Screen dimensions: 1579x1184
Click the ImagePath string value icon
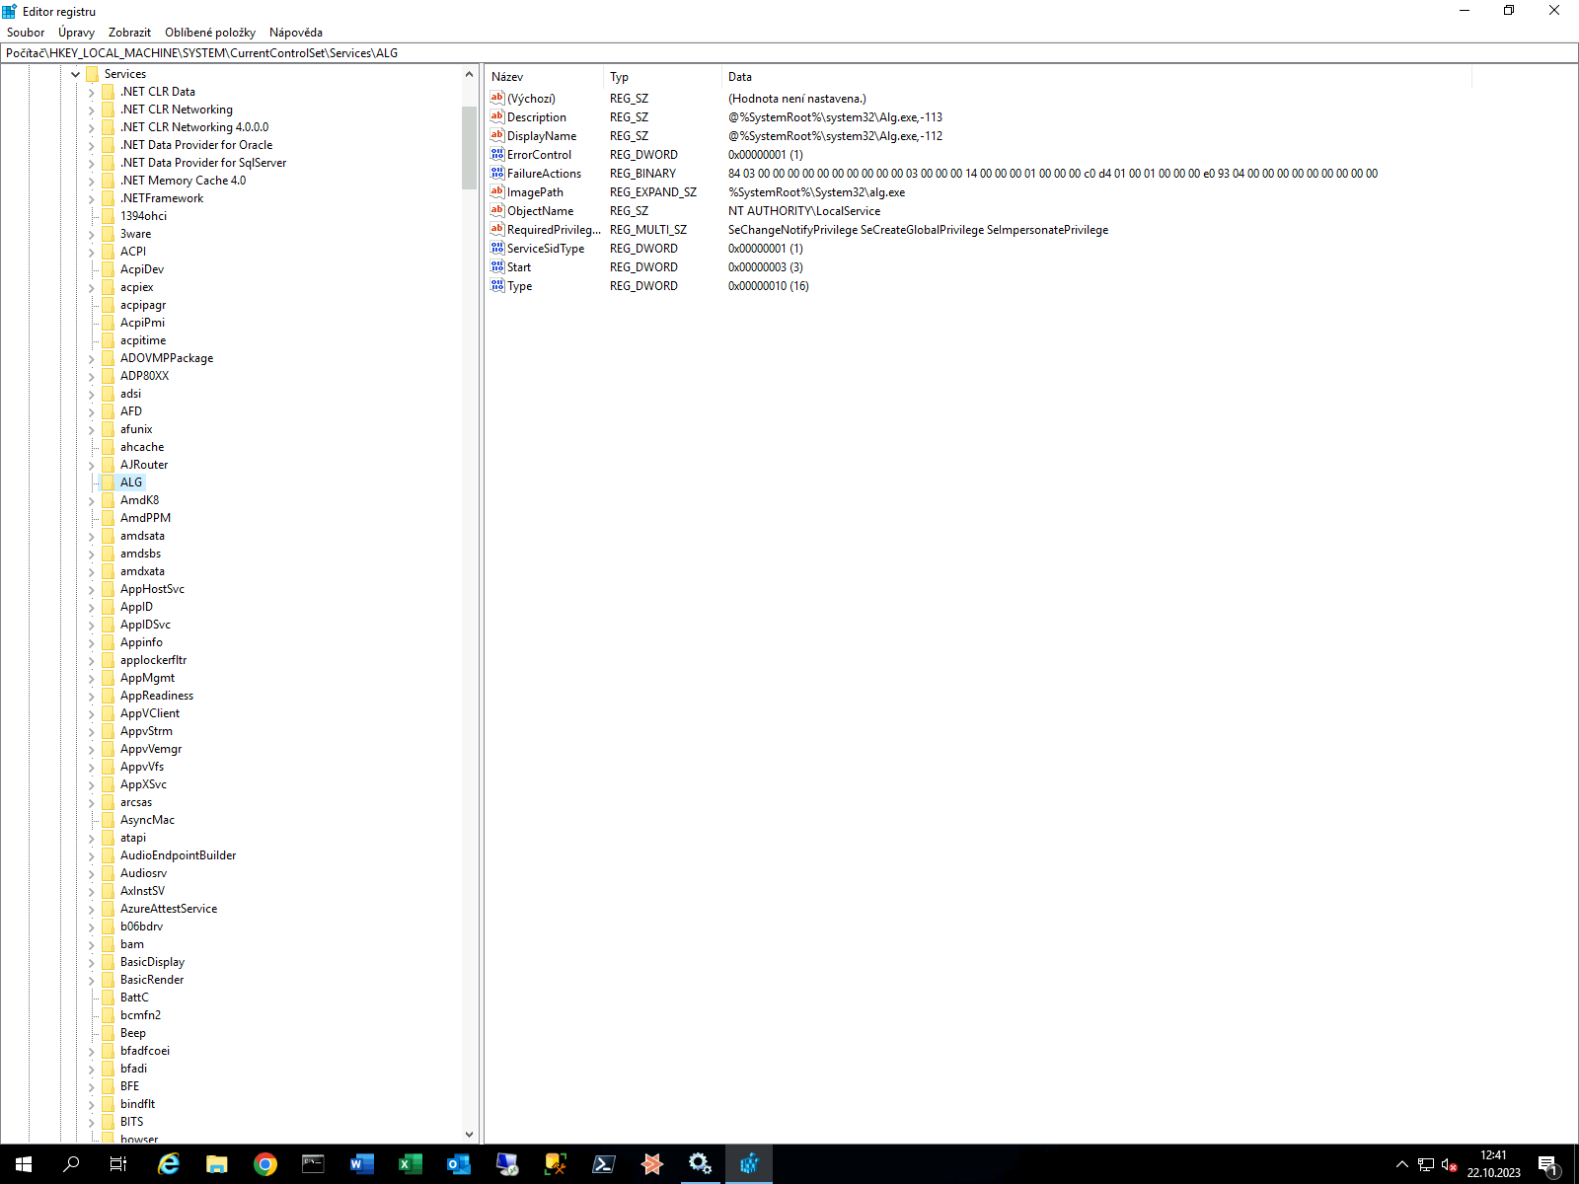(x=497, y=192)
